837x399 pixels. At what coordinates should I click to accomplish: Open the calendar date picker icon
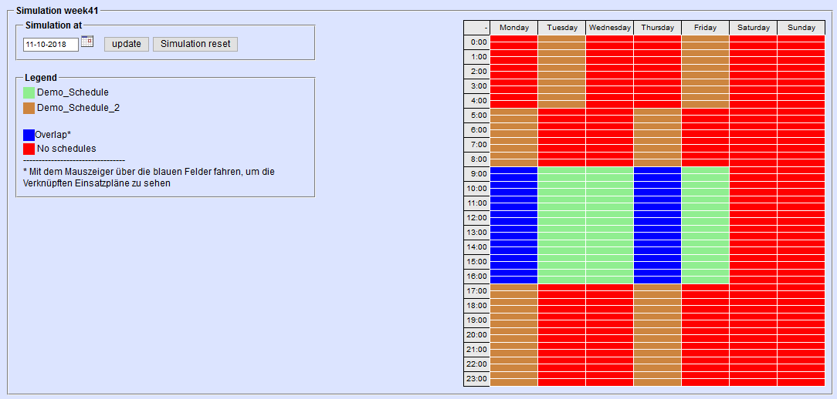pos(87,42)
